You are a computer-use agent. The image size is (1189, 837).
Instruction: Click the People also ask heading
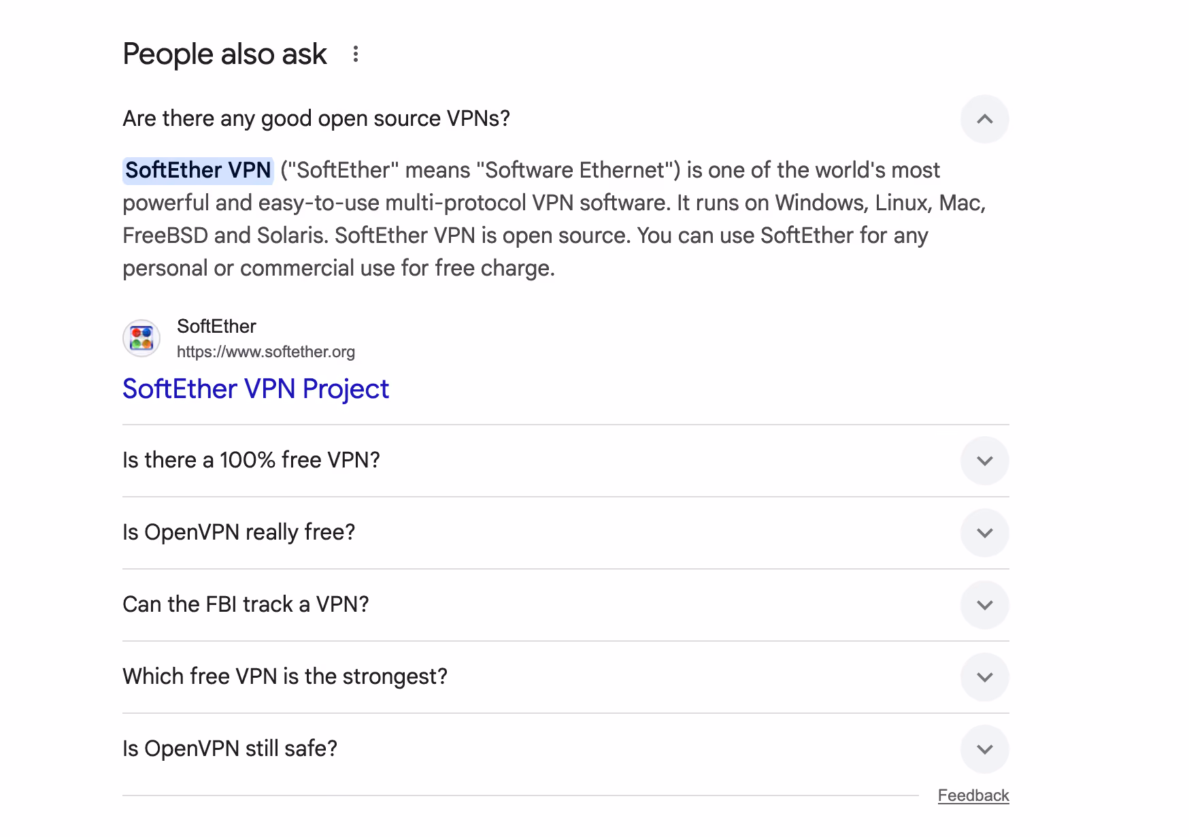point(224,54)
